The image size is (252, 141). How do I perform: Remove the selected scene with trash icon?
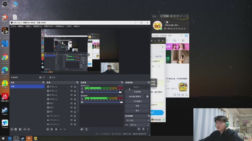16,129
